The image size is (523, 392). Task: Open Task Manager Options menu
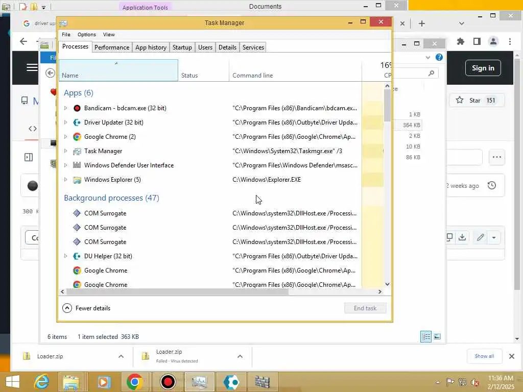[x=87, y=34]
